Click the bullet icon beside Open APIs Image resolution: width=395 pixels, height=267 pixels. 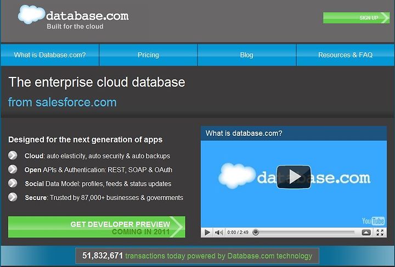point(13,169)
